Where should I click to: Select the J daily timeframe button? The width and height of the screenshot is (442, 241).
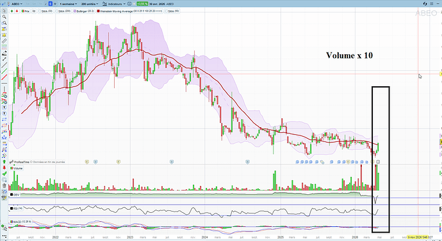coord(45,4)
